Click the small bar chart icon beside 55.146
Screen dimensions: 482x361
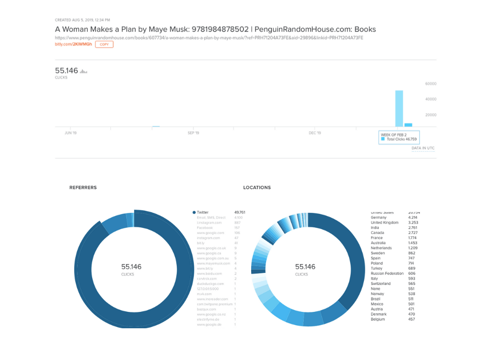[84, 72]
